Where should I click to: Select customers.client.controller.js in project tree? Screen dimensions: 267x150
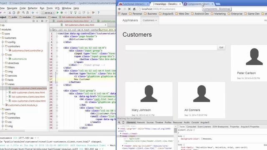(x=26, y=50)
